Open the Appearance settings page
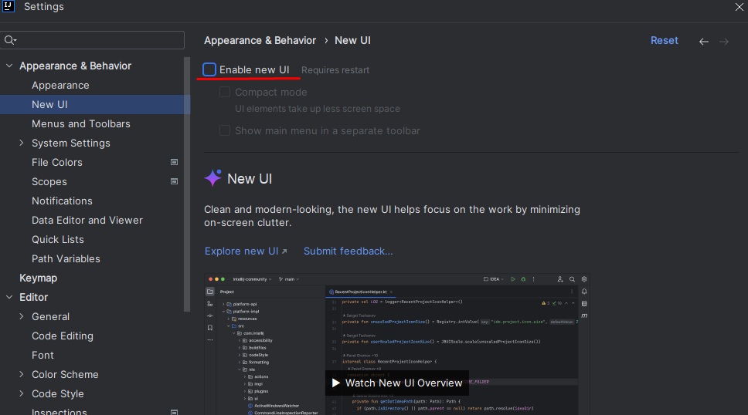 60,86
